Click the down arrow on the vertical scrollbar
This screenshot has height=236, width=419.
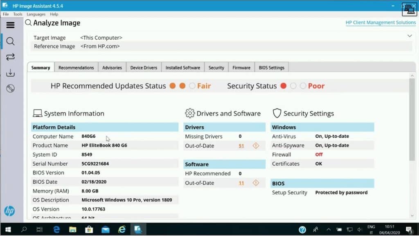412,216
